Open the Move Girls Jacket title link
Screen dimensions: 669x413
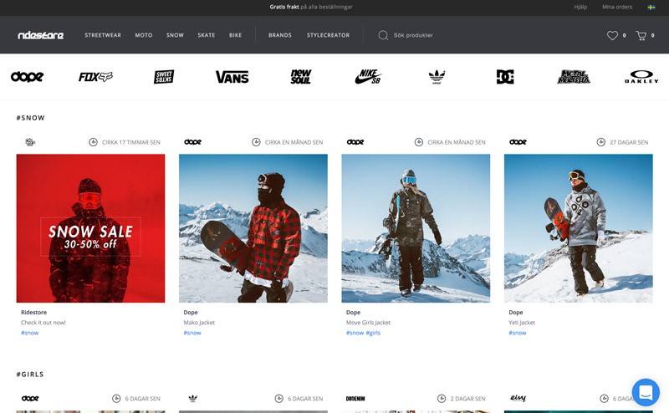pyautogui.click(x=368, y=323)
